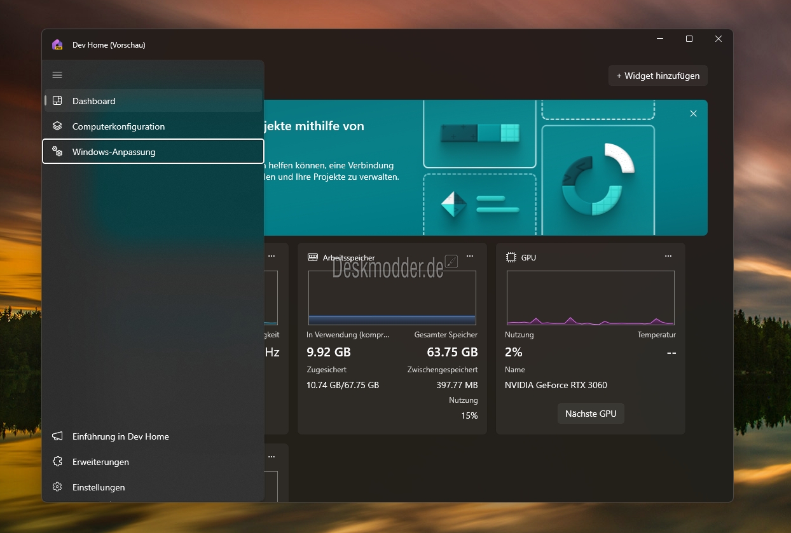Click the megaphone icon for Einführung in Dev Home
The image size is (791, 533).
(57, 436)
